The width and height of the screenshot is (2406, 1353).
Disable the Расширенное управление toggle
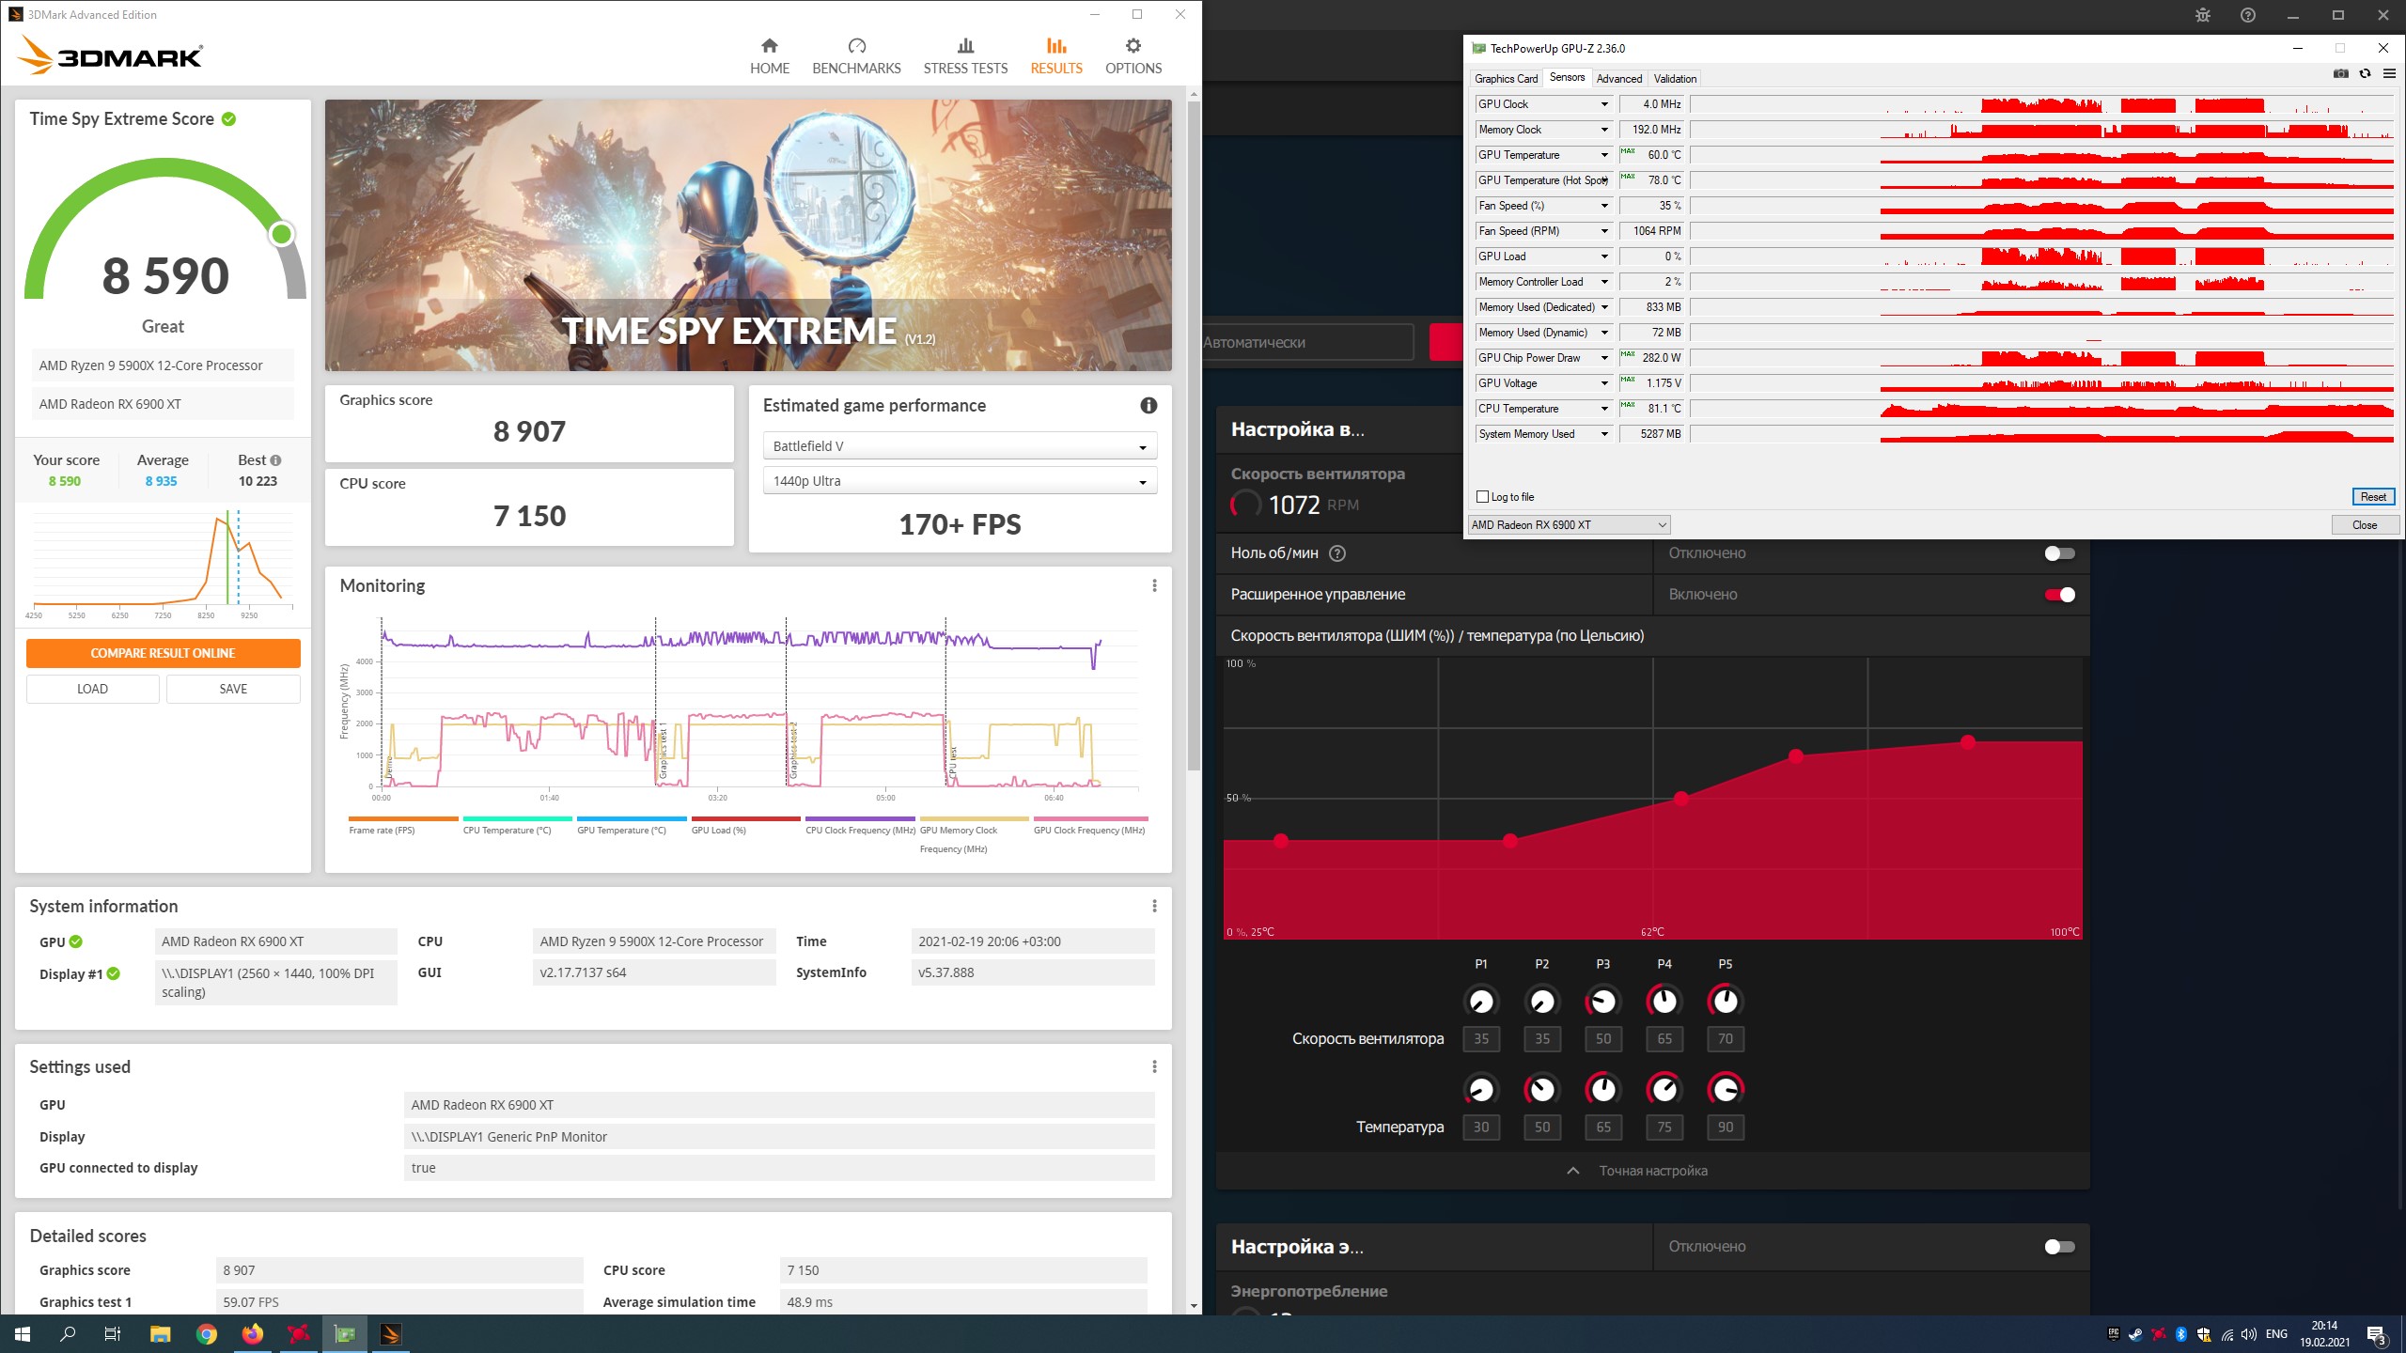pos(2059,595)
